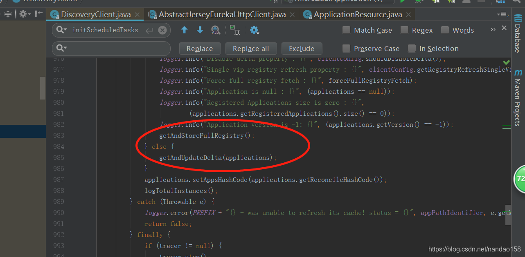Click the 'finally {' line

point(150,235)
